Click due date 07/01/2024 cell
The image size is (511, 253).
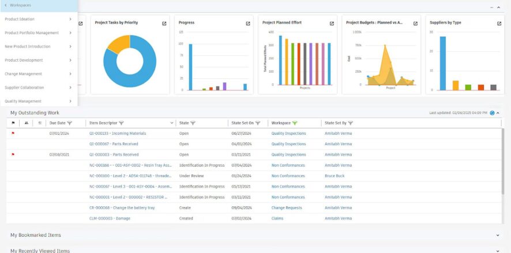point(59,134)
